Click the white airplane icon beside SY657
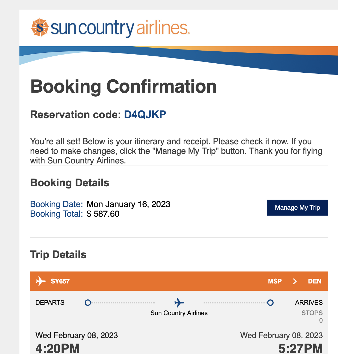Image resolution: width=338 pixels, height=354 pixels. tap(40, 281)
